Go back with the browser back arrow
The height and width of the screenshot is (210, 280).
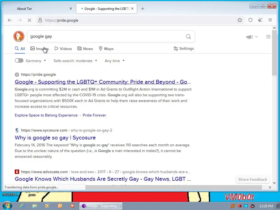coord(10,20)
